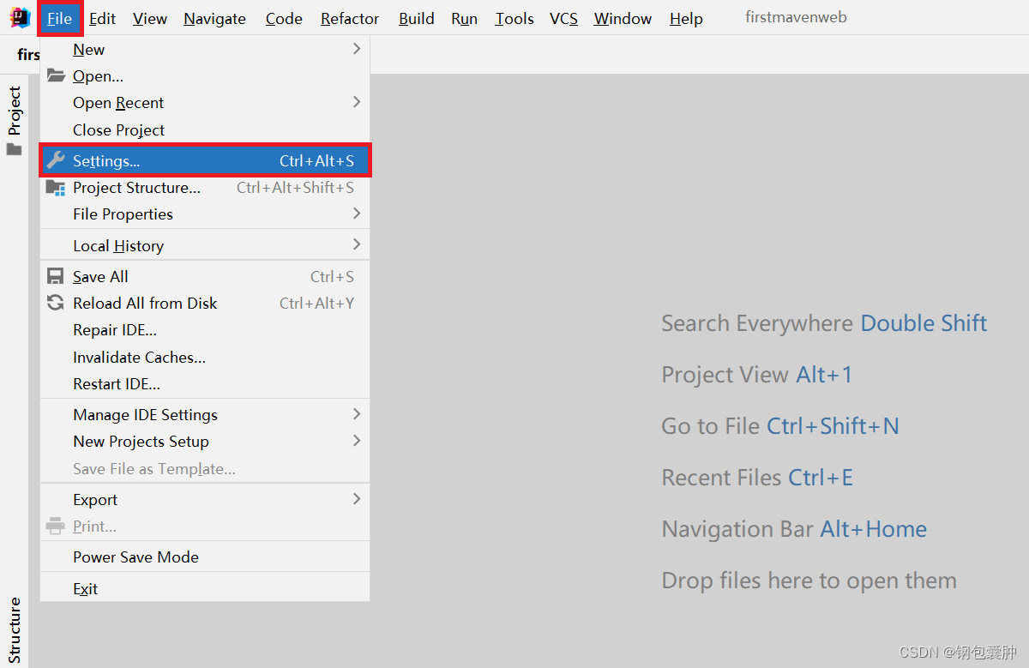The height and width of the screenshot is (668, 1029).
Task: Click the firstmavenweb title text
Action: [796, 17]
